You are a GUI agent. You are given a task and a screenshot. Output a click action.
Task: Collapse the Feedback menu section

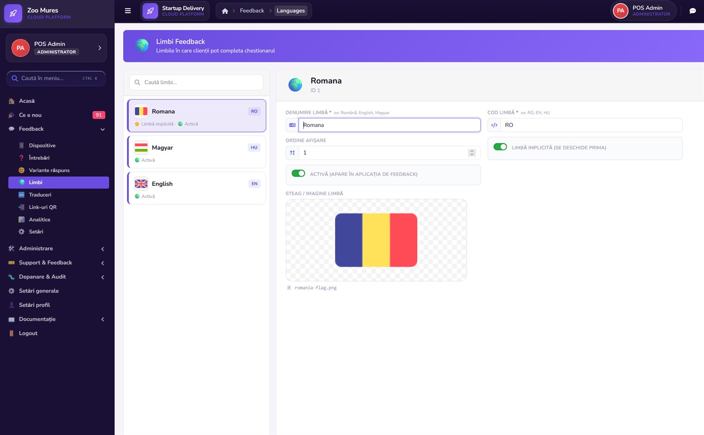point(103,129)
